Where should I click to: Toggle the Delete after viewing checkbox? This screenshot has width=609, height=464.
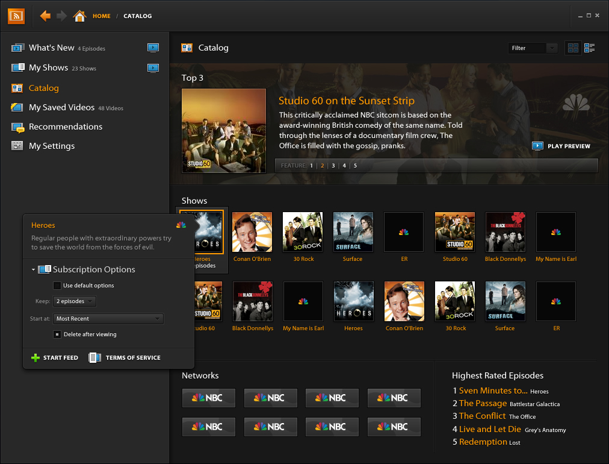57,334
